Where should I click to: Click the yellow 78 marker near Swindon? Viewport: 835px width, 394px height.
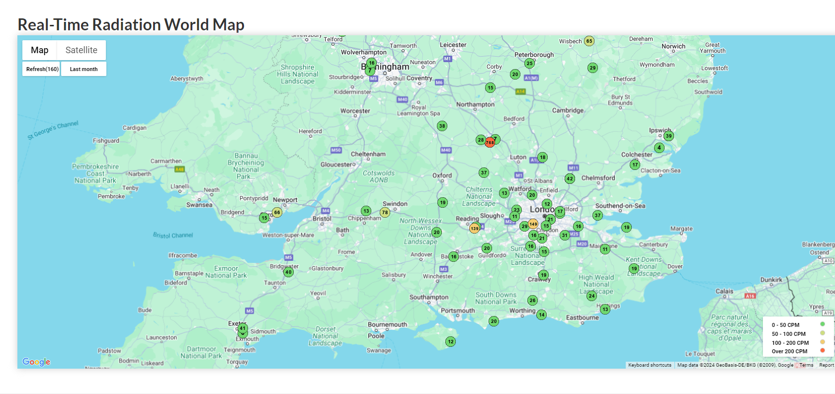click(x=385, y=213)
